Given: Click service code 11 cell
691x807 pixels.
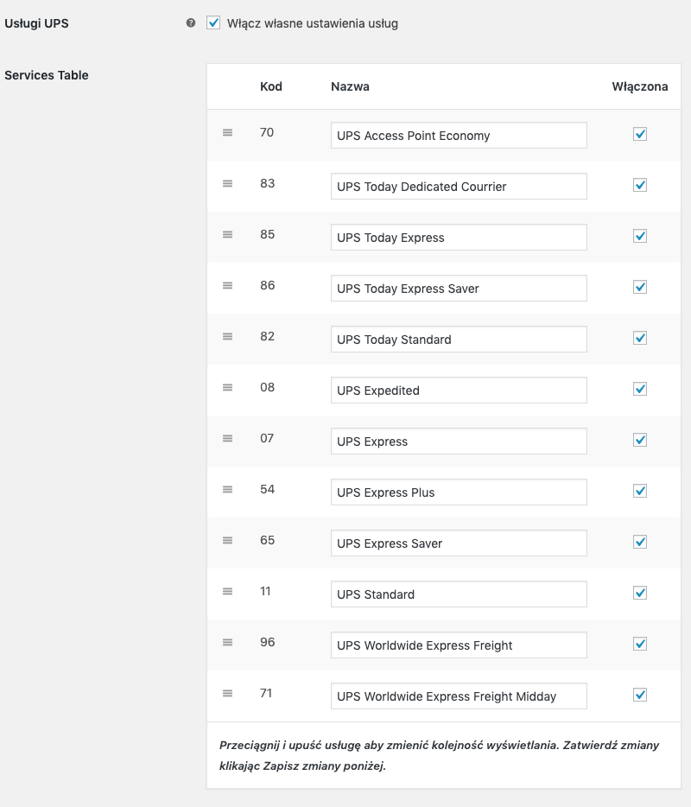Looking at the screenshot, I should pyautogui.click(x=265, y=591).
